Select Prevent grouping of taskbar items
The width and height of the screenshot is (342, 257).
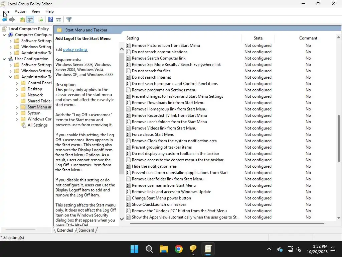162,147
